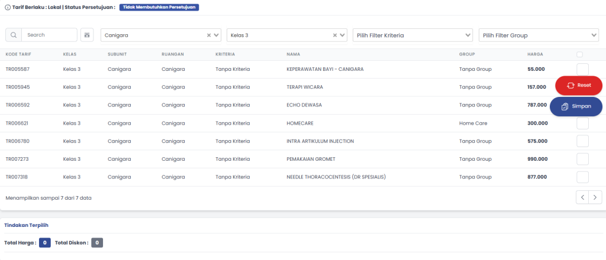
Task: Open Pilih Filter Kriteria dropdown
Action: [x=412, y=35]
